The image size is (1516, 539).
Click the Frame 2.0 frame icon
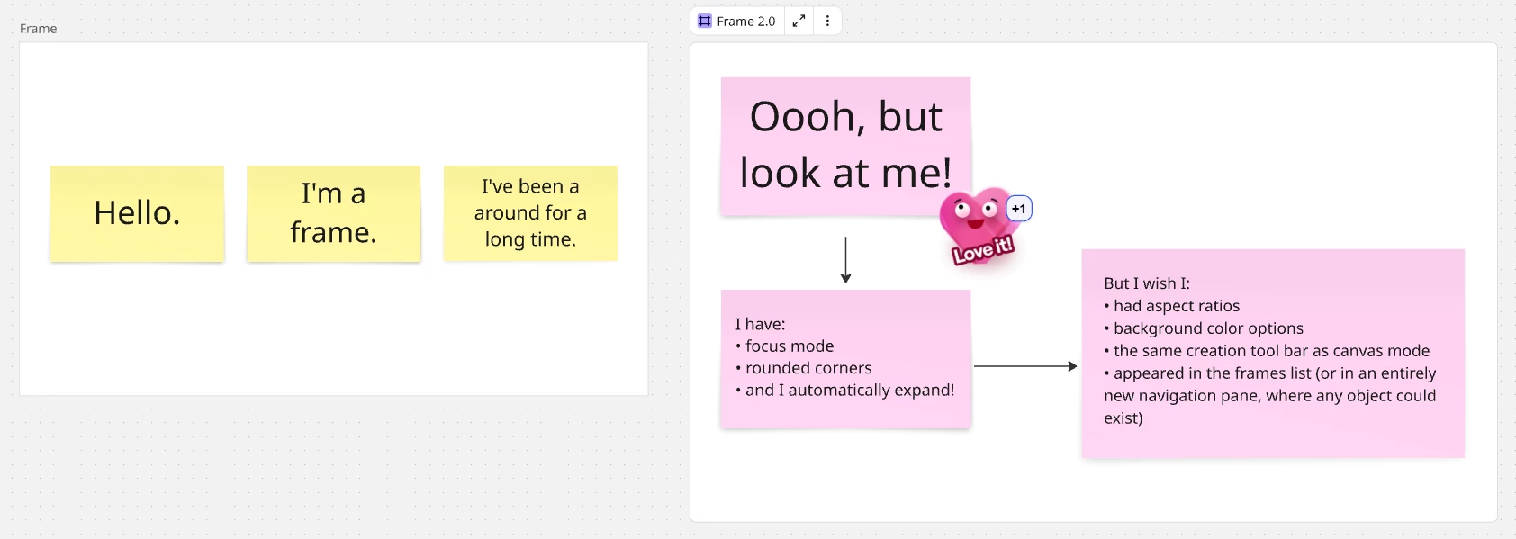[x=705, y=21]
